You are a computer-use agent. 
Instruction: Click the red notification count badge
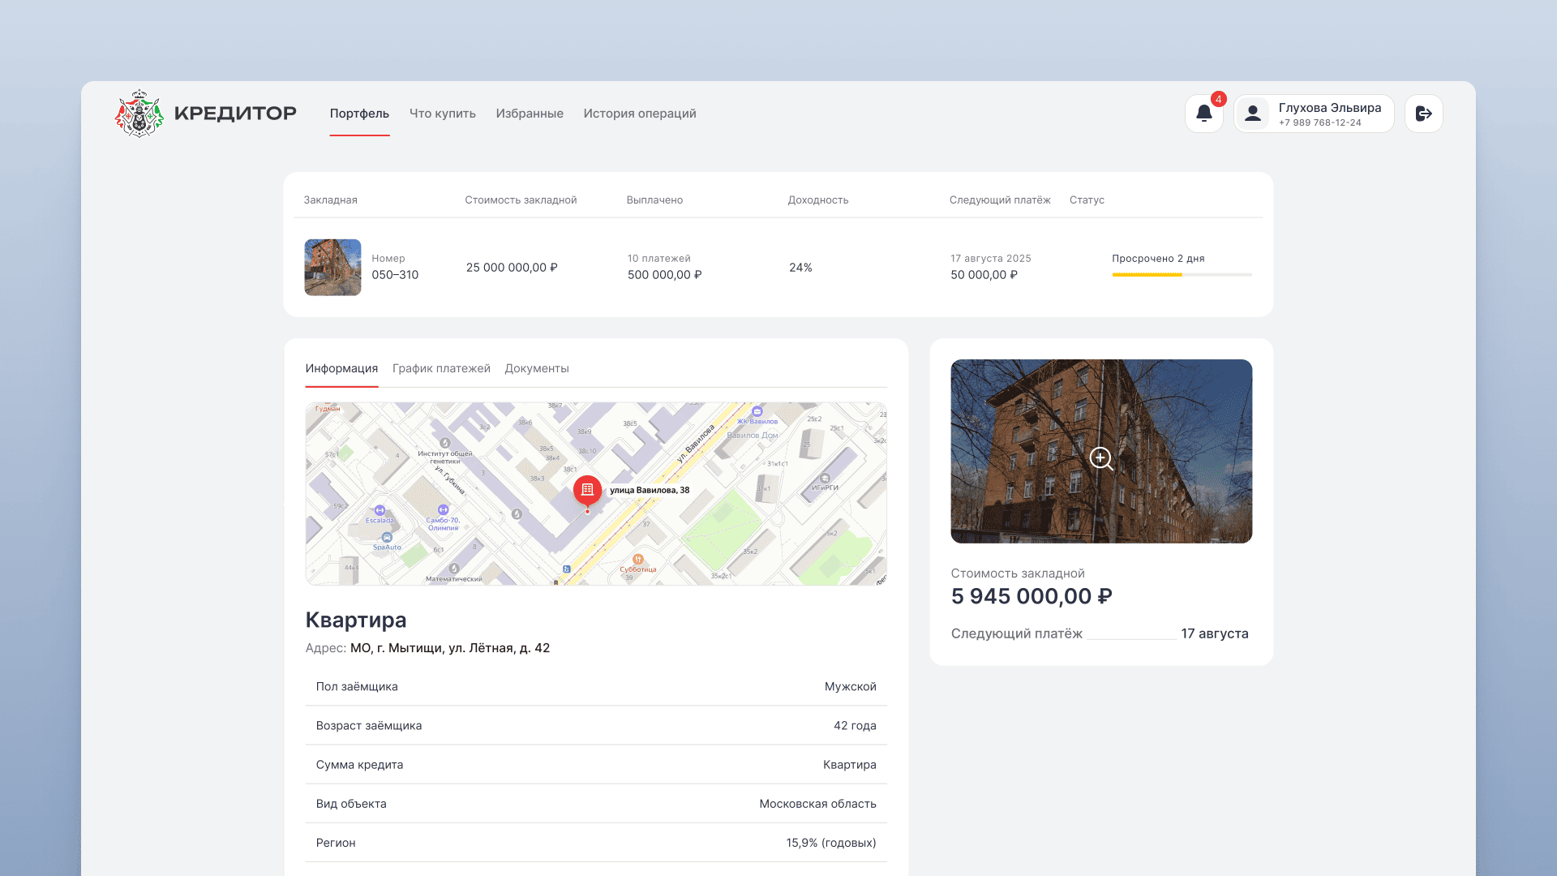(1218, 100)
